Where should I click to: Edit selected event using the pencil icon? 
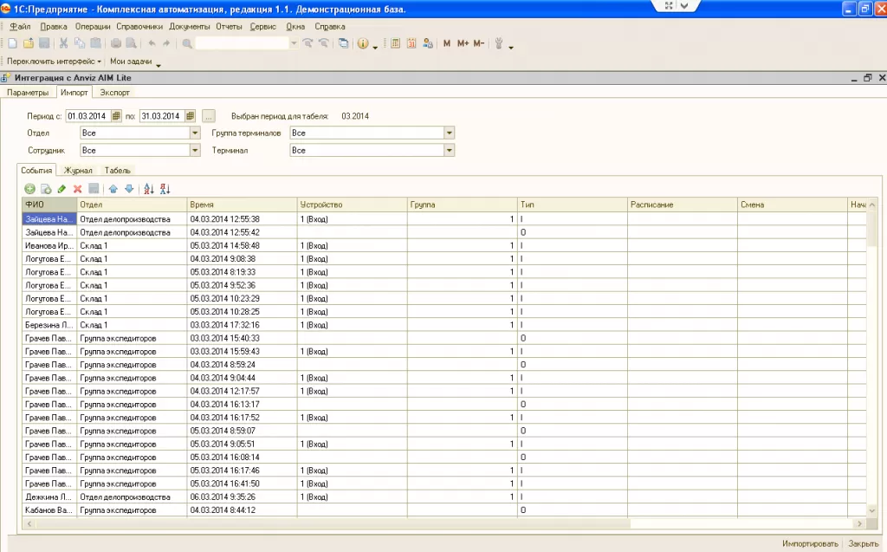tap(61, 189)
